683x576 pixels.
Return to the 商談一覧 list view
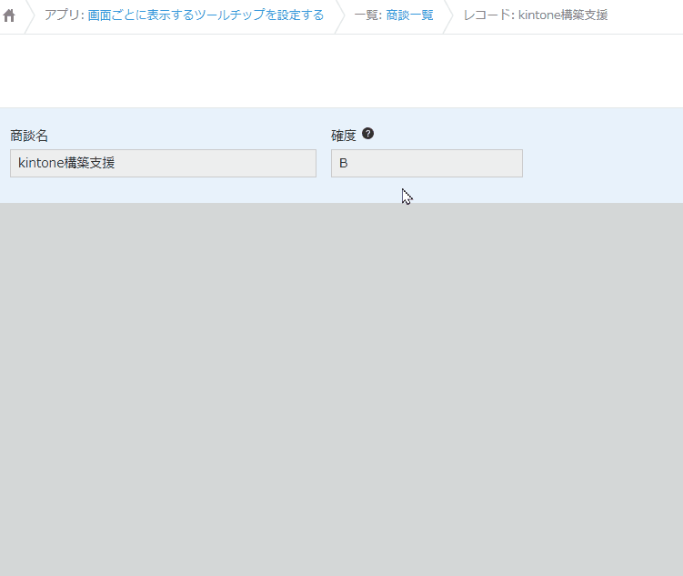point(409,15)
